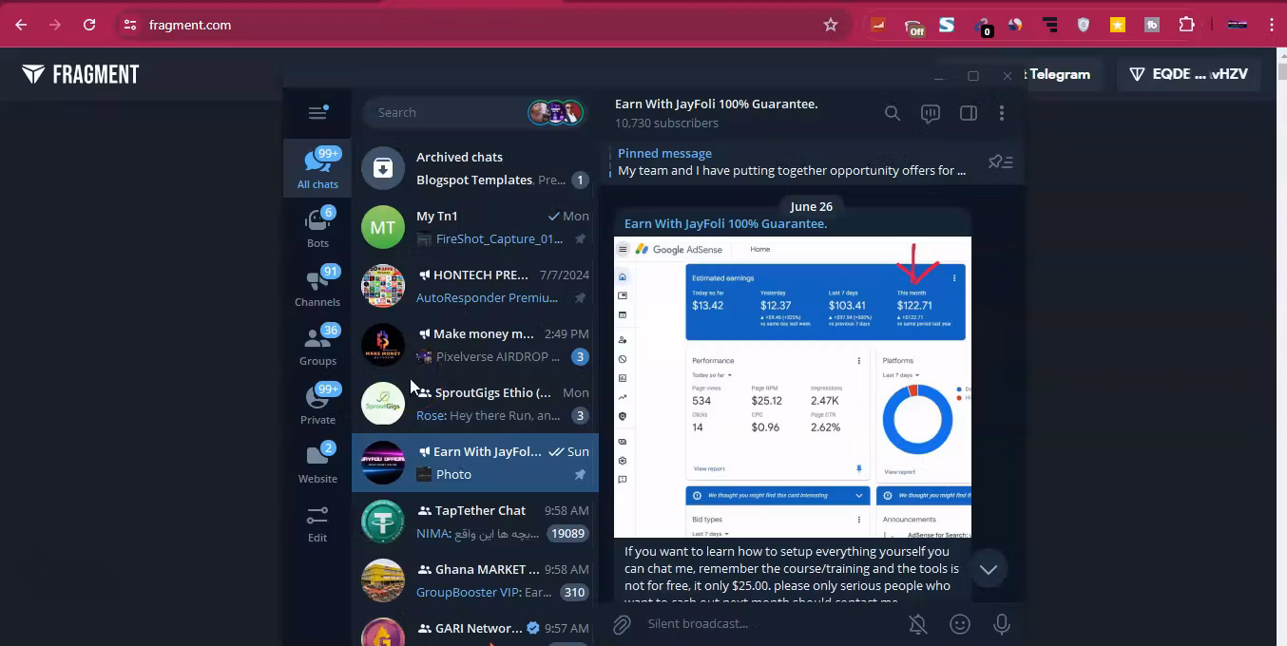Edit chat folders via Edit icon

(317, 522)
